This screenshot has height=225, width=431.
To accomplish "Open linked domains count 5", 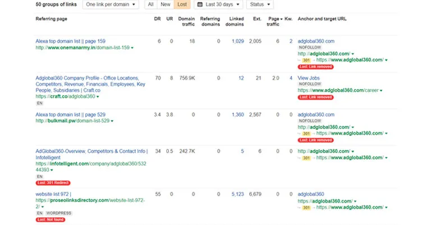I will (x=242, y=151).
